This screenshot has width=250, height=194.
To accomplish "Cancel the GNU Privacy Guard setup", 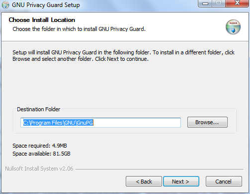I will click(224, 182).
